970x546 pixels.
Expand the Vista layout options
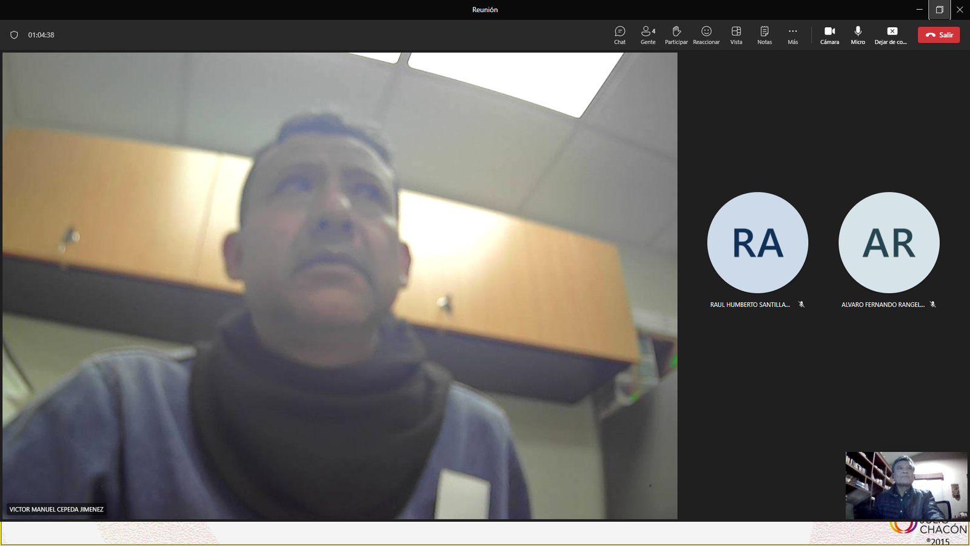pyautogui.click(x=736, y=35)
